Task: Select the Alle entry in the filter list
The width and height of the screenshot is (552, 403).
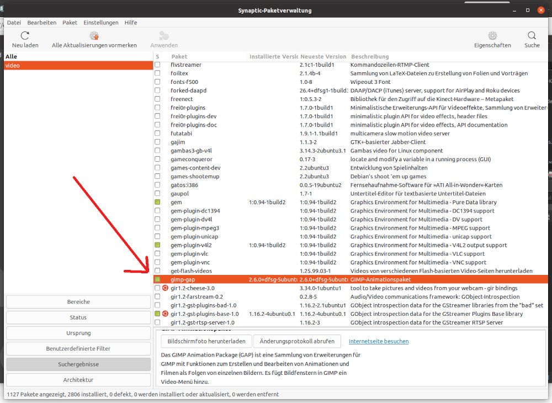Action: point(78,56)
